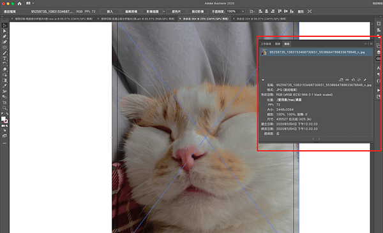Screen dimensions: 383x233
Task: Select the Selection tool arrow
Action: click(4, 25)
